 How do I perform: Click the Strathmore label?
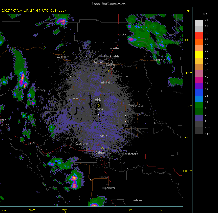point(130,154)
